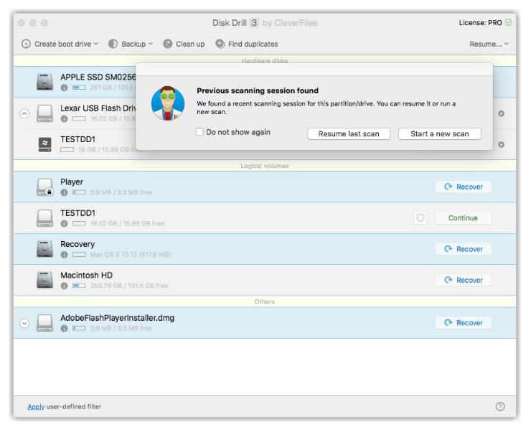Select AdobeFlashPlayerInstaller.dmg name text

click(x=117, y=318)
